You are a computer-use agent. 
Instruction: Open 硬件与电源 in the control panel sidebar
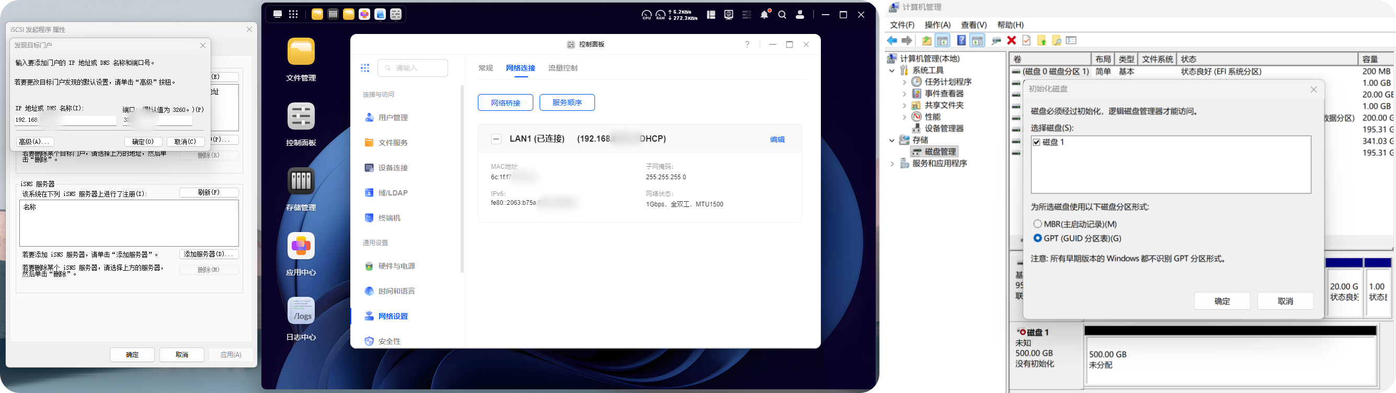(390, 267)
